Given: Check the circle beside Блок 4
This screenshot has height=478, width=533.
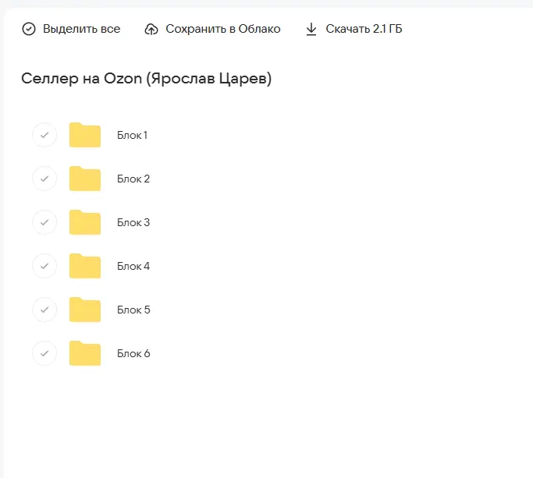Looking at the screenshot, I should (44, 266).
